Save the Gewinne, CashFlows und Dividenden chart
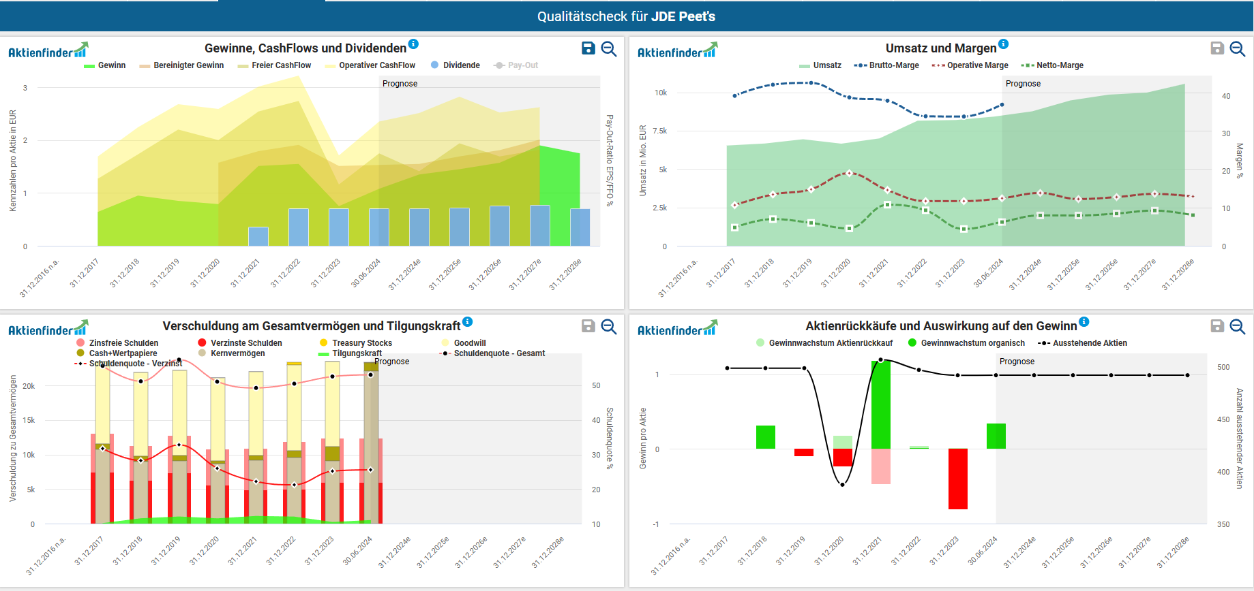The image size is (1254, 591). click(x=588, y=48)
